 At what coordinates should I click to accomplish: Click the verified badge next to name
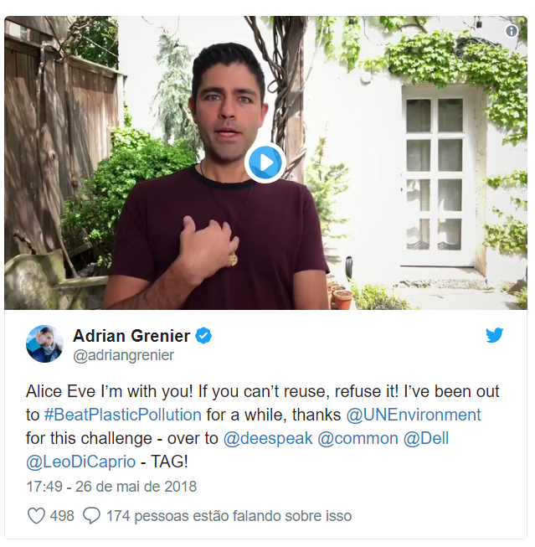pyautogui.click(x=203, y=336)
